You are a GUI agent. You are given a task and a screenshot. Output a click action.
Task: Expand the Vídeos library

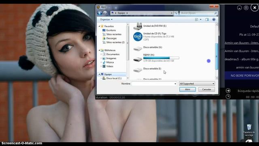tap(101, 66)
